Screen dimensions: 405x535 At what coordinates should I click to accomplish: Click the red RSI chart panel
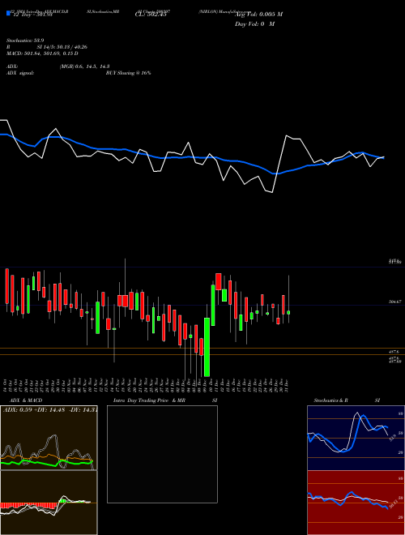click(x=356, y=503)
